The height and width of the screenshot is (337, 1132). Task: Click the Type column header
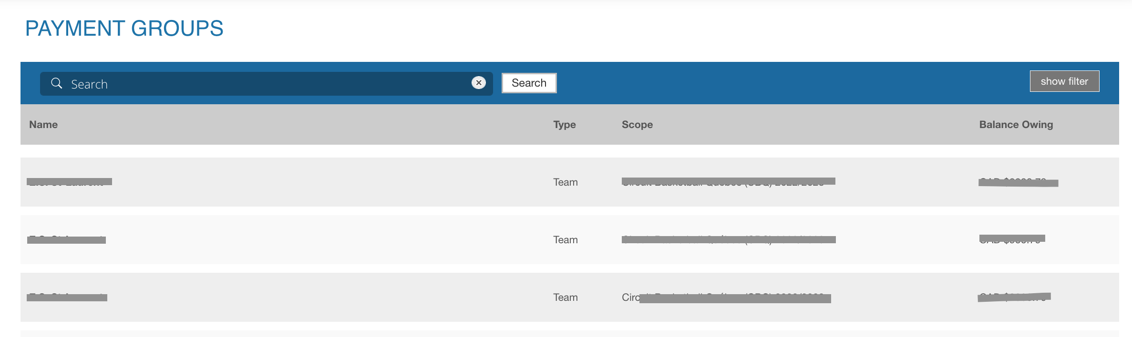[564, 125]
